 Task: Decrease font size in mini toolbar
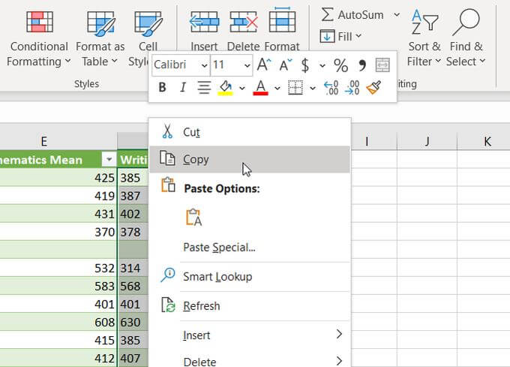pos(285,65)
